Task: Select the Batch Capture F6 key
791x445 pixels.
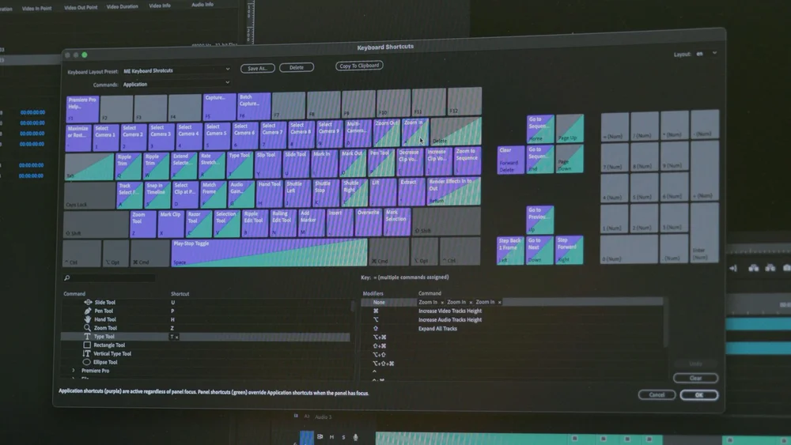Action: click(x=254, y=106)
